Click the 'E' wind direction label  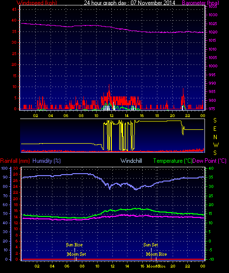(x=215, y=129)
